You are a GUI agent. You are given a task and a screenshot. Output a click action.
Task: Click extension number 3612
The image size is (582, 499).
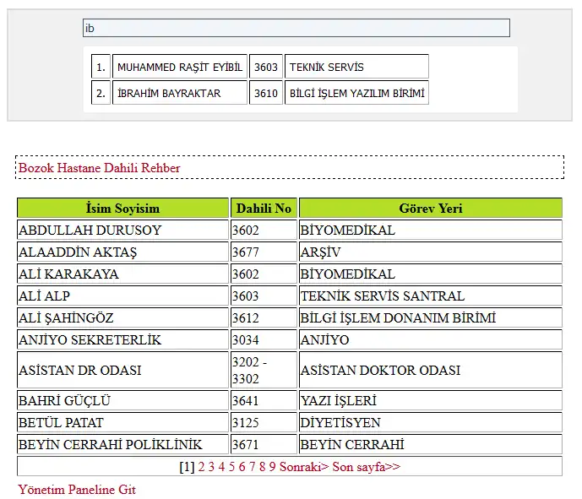click(x=264, y=317)
